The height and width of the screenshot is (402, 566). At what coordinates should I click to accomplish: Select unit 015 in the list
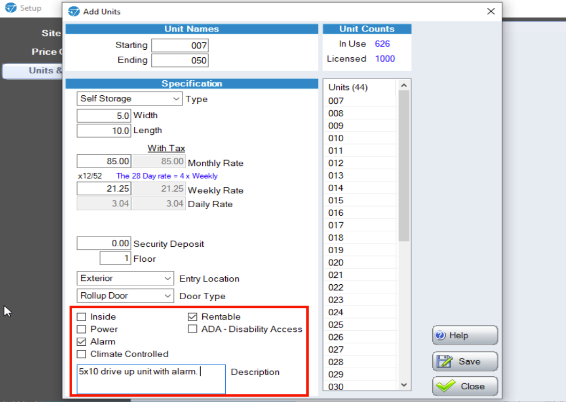(x=361, y=200)
